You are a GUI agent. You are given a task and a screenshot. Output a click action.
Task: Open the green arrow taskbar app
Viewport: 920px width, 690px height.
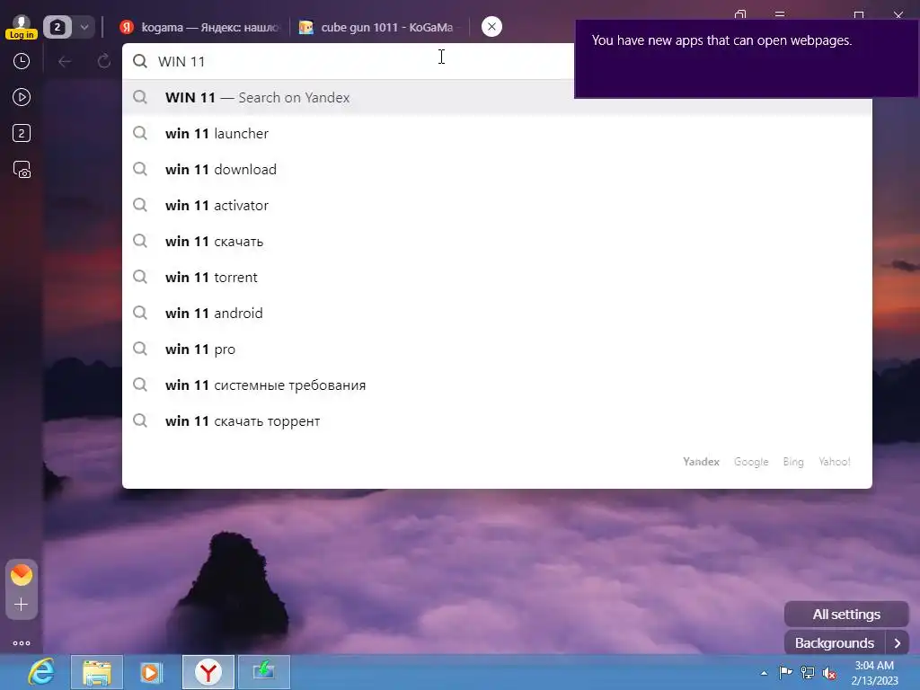pos(263,672)
